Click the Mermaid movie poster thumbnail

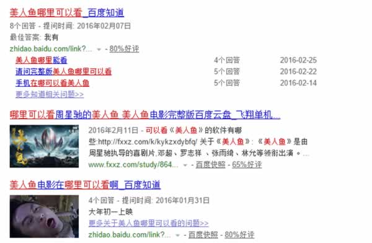44,146
